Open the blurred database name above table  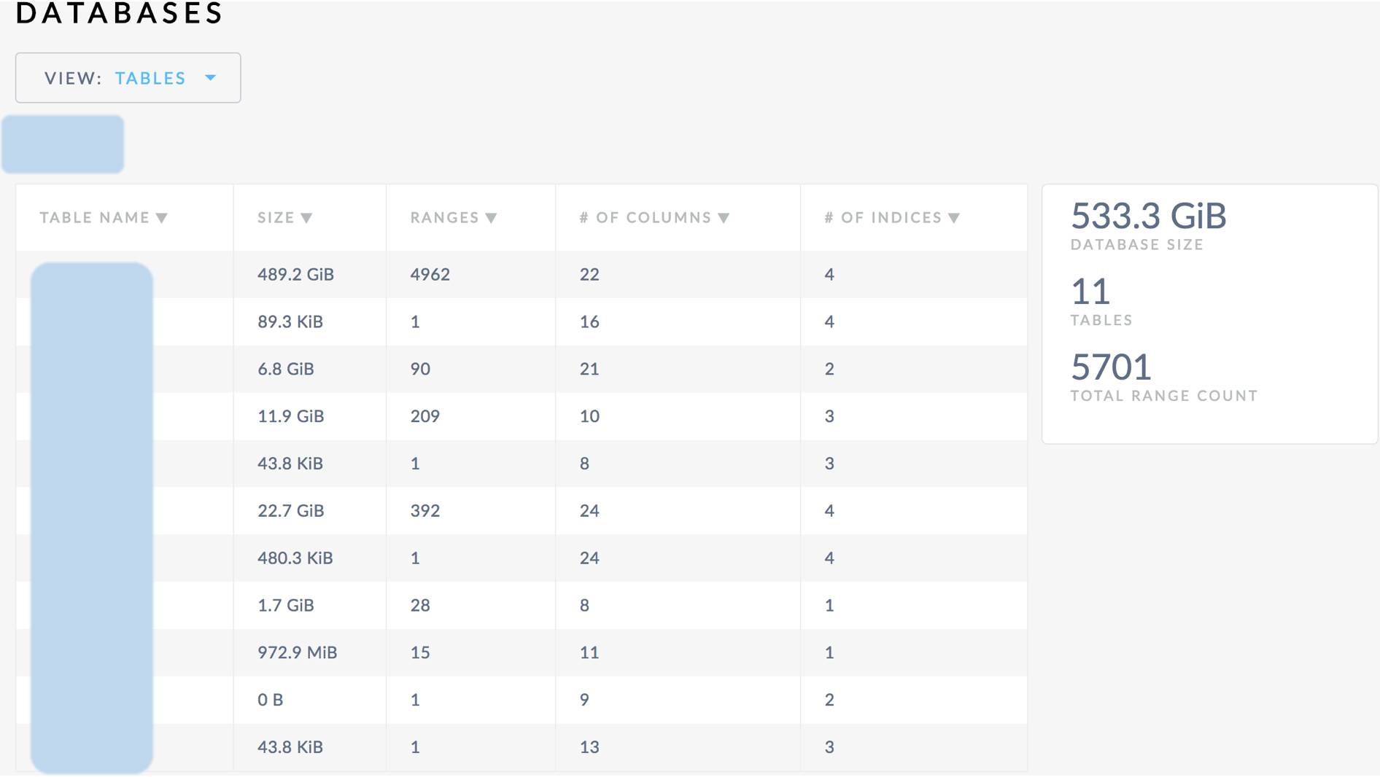pyautogui.click(x=63, y=144)
